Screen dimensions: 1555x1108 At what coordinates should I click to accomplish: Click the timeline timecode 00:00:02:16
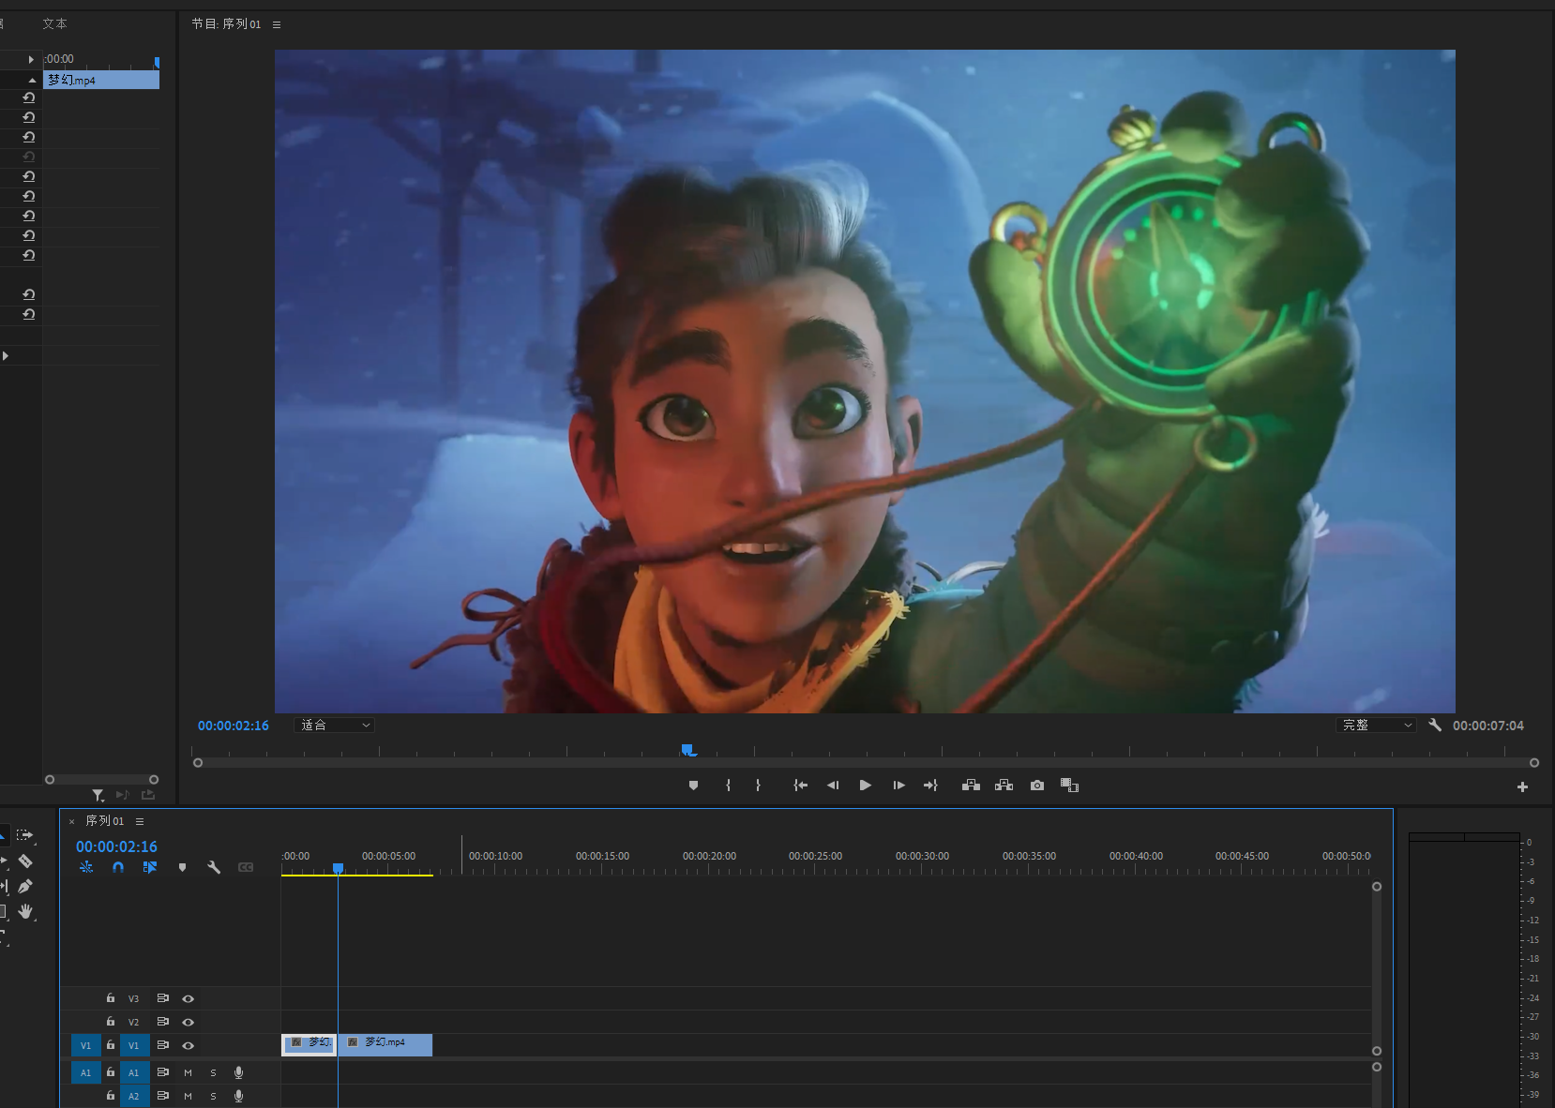pos(116,846)
